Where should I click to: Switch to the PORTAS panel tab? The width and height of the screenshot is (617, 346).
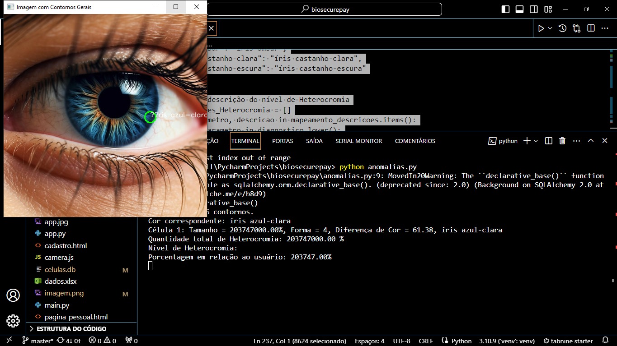[x=283, y=141]
